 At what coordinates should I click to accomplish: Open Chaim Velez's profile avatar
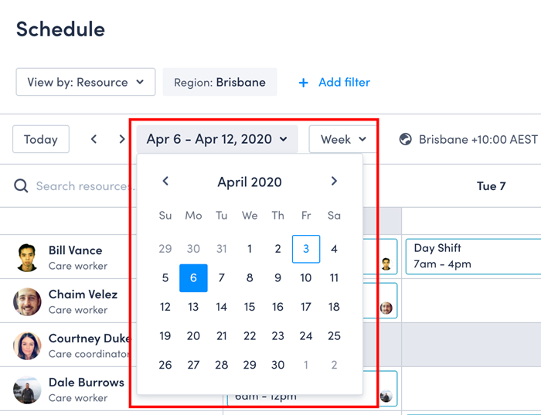[27, 301]
